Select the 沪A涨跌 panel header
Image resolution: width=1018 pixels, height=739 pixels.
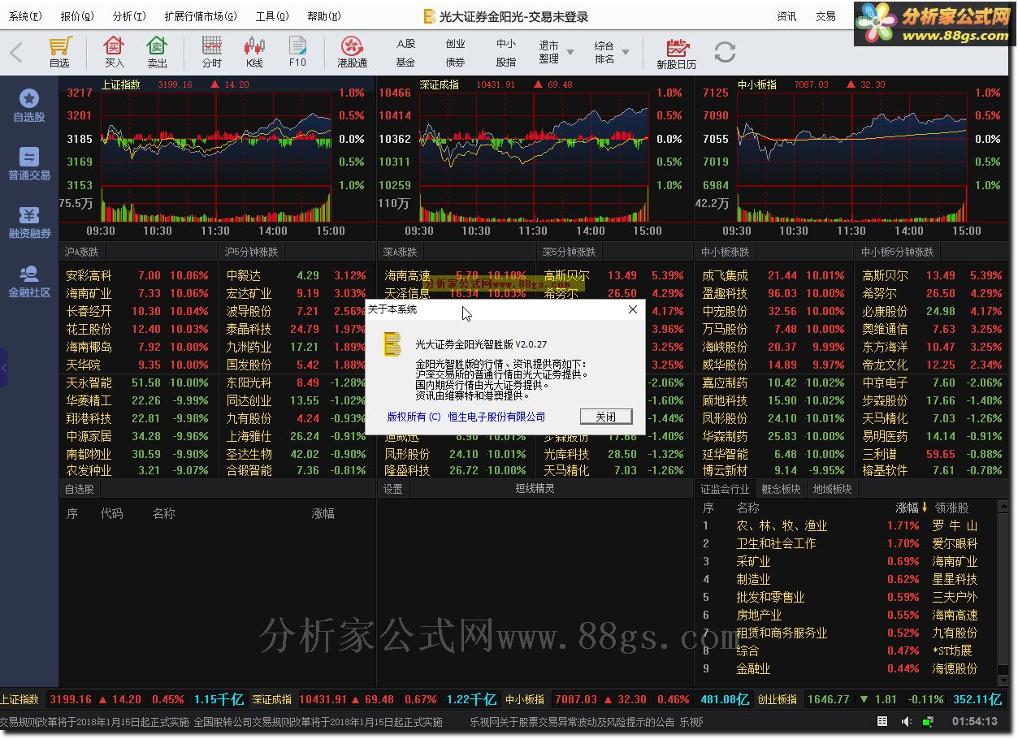tap(81, 252)
